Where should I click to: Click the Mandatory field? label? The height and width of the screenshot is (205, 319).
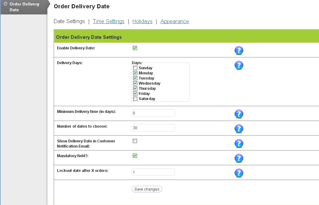(x=73, y=156)
